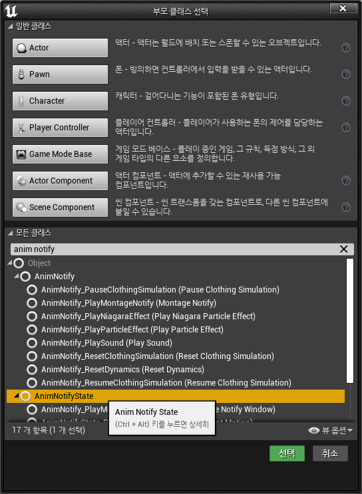
Task: Open help for Player Controller class
Action: coord(346,127)
